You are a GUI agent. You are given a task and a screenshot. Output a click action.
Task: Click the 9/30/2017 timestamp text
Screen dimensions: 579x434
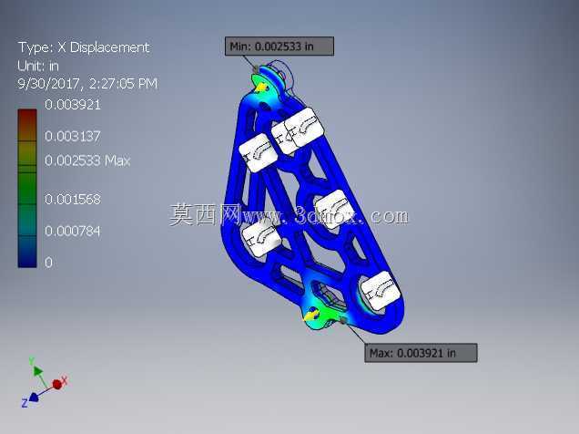point(87,84)
